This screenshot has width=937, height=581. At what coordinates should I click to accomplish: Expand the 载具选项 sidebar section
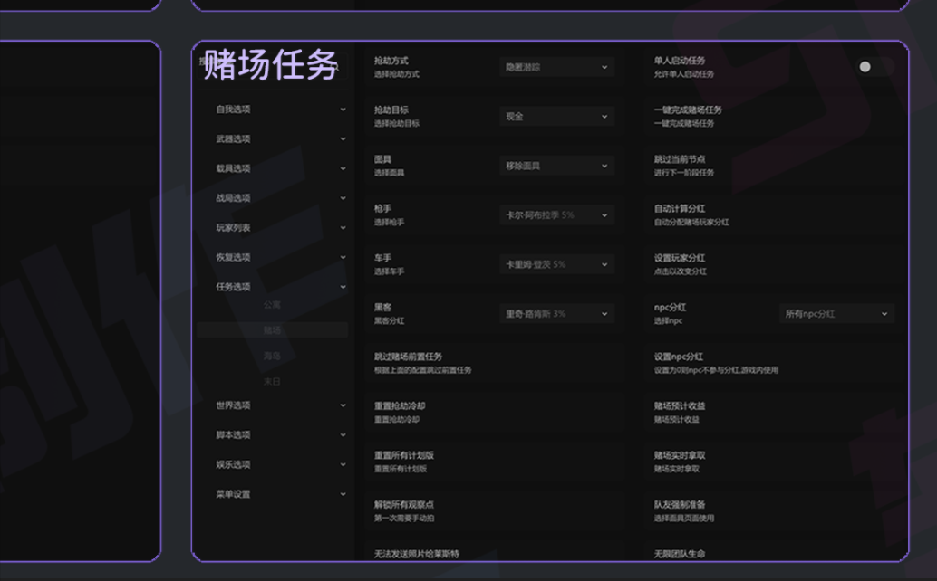click(279, 168)
